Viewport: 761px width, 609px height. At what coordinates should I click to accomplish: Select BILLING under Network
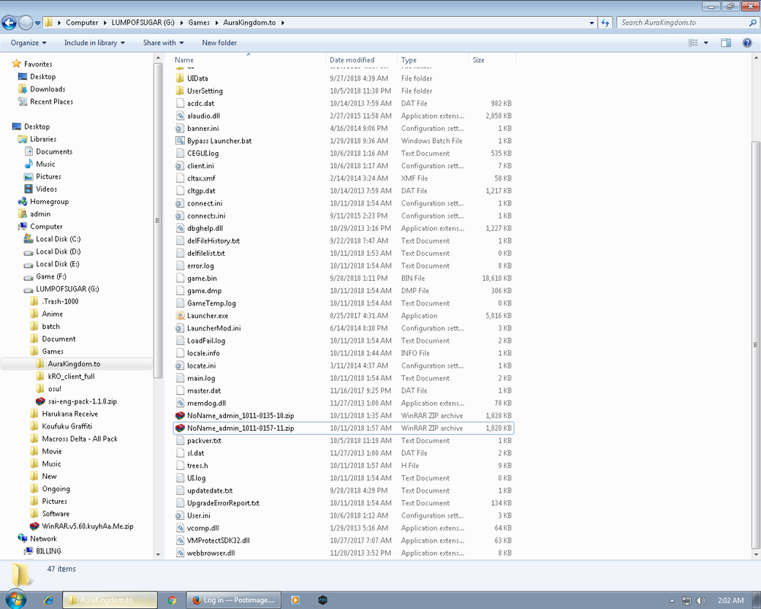coord(49,551)
